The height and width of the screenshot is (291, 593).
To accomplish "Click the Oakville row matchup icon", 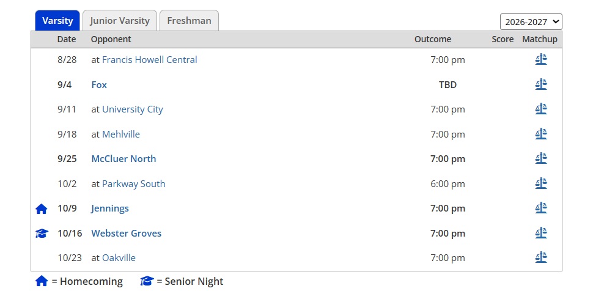I will click(x=541, y=258).
